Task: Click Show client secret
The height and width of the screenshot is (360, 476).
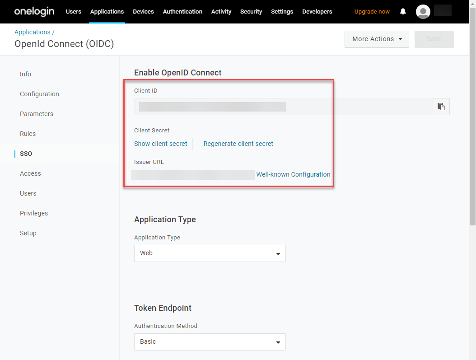Action: click(161, 144)
